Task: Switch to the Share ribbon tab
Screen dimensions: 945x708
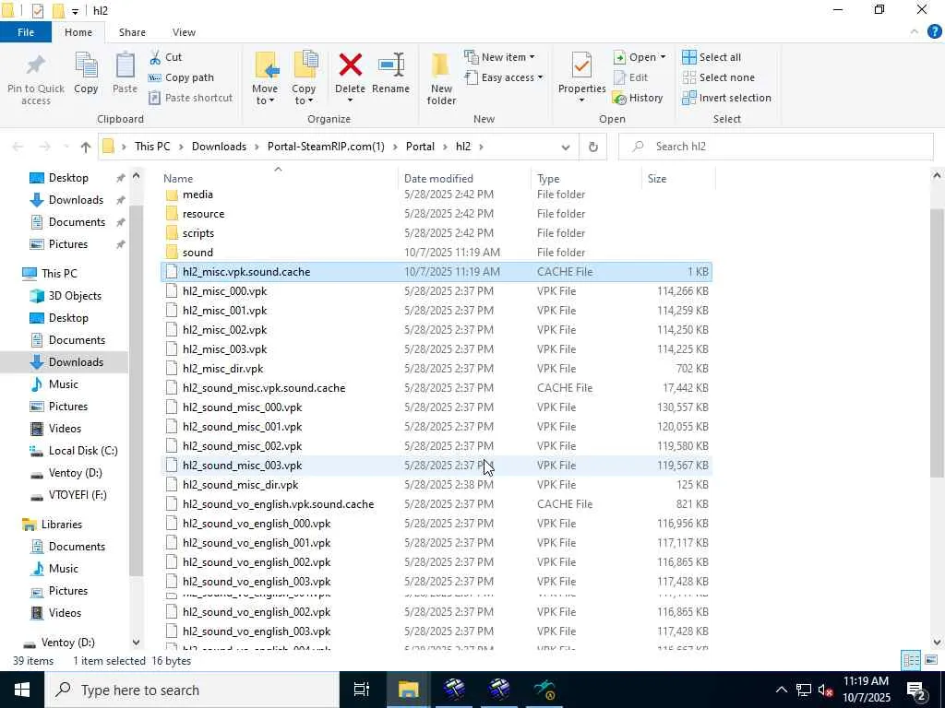Action: click(132, 32)
